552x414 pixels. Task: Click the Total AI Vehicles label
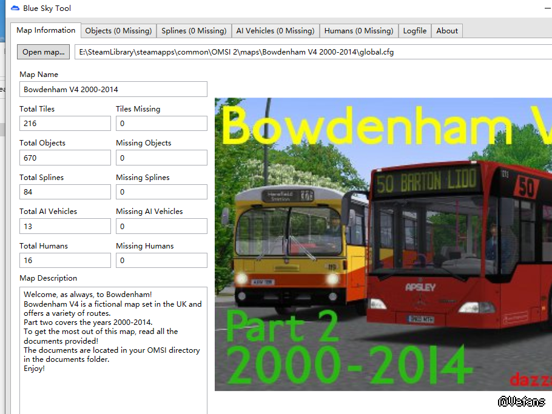[x=49, y=212]
